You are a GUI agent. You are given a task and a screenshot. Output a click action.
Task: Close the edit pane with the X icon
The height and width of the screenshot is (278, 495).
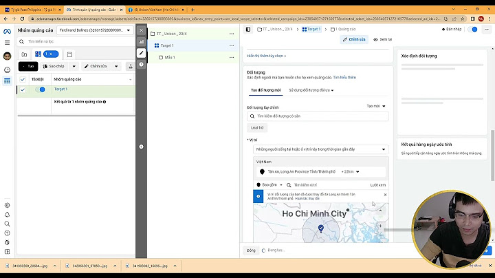click(141, 30)
